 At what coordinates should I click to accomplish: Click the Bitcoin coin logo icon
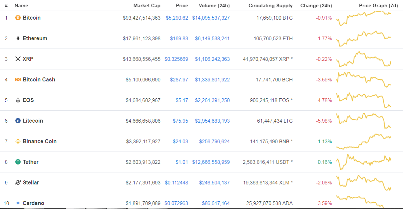coord(18,18)
